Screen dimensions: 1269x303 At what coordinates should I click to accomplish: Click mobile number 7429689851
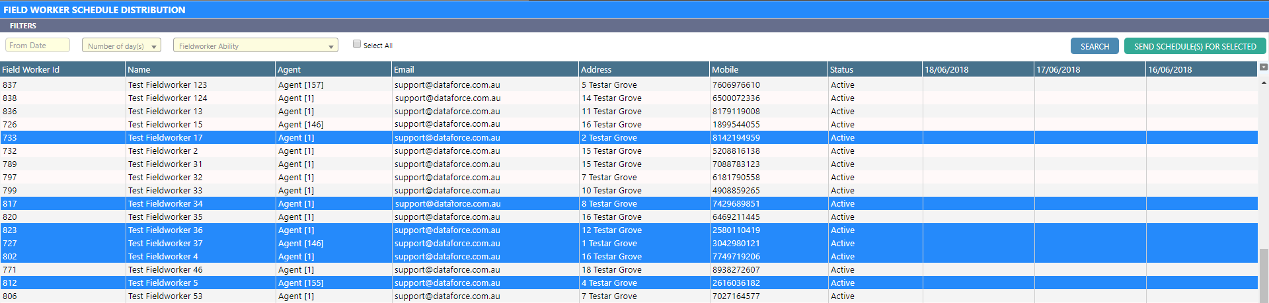pos(736,203)
